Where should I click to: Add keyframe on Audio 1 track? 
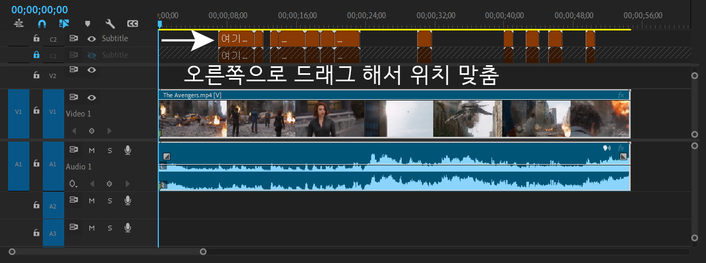click(110, 184)
